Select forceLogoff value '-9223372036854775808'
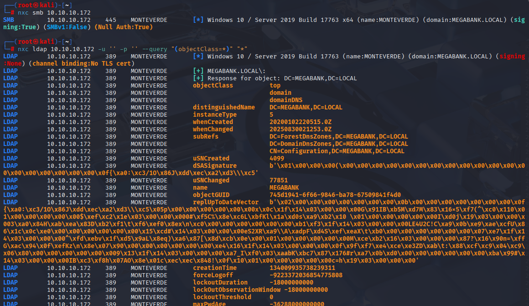 click(306, 275)
